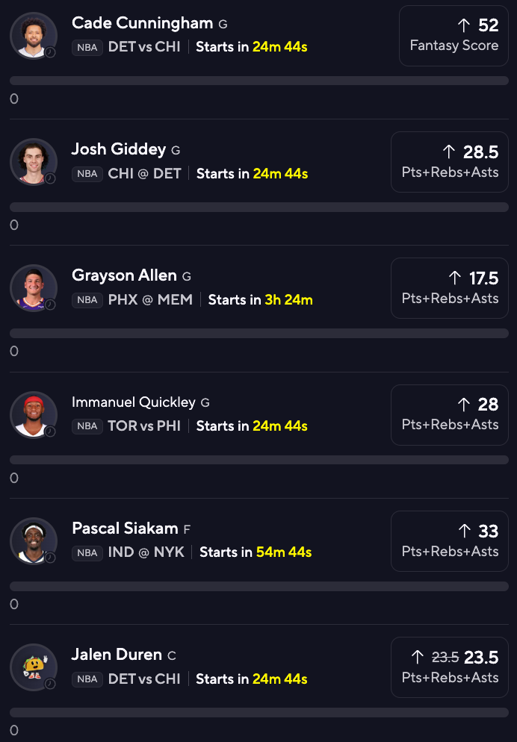517x742 pixels.
Task: Open Grayson Allen's 17.5 projection box
Action: click(x=450, y=288)
